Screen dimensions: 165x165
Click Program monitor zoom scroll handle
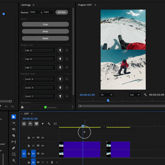tap(80, 106)
